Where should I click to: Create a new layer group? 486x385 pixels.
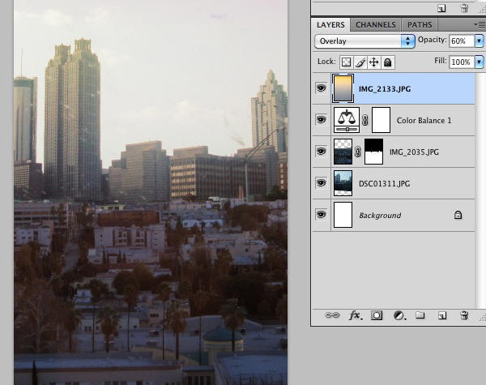coord(420,314)
